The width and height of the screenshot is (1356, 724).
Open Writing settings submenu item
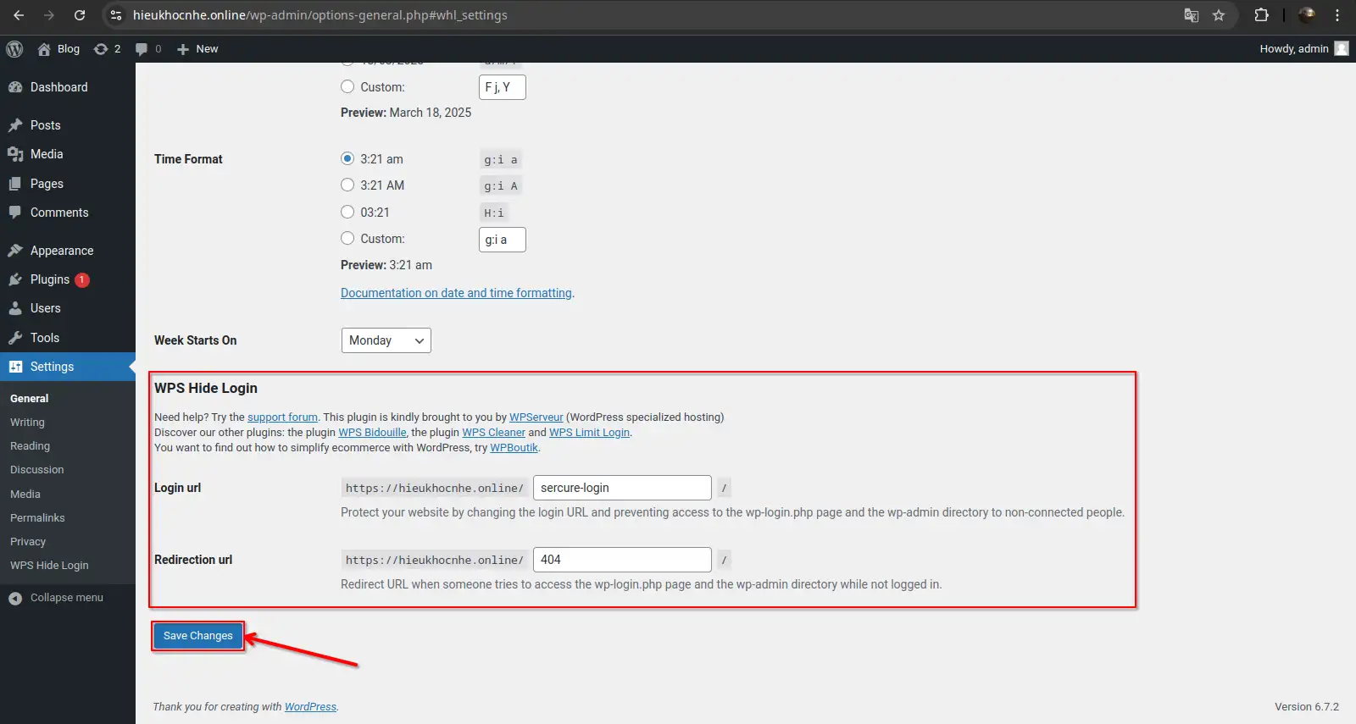pos(27,422)
